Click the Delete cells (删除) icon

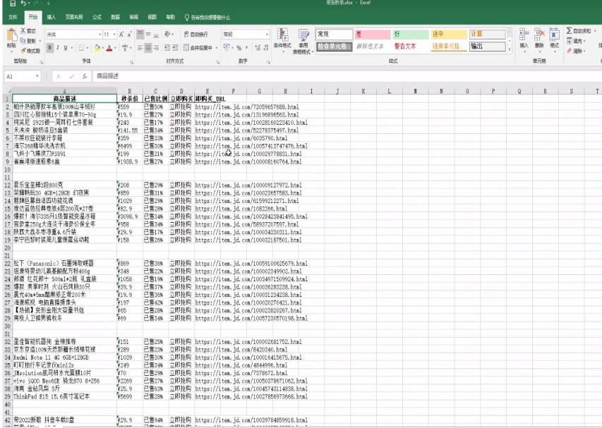pyautogui.click(x=539, y=35)
